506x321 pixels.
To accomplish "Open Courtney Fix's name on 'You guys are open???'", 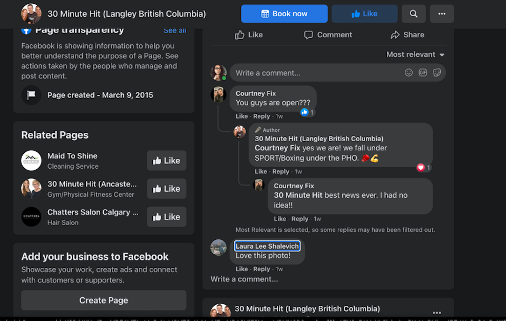I will pos(256,93).
